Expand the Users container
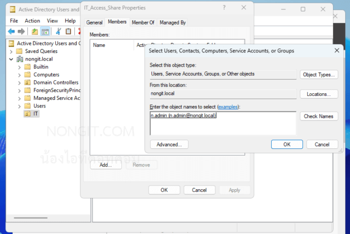Viewport: 350px width, 234px height. click(20, 106)
